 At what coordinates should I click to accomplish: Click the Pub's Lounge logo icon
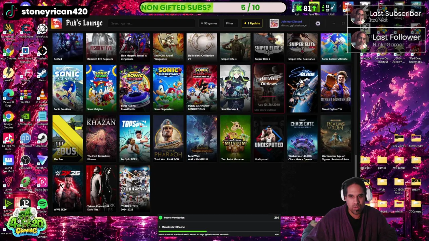(x=57, y=23)
